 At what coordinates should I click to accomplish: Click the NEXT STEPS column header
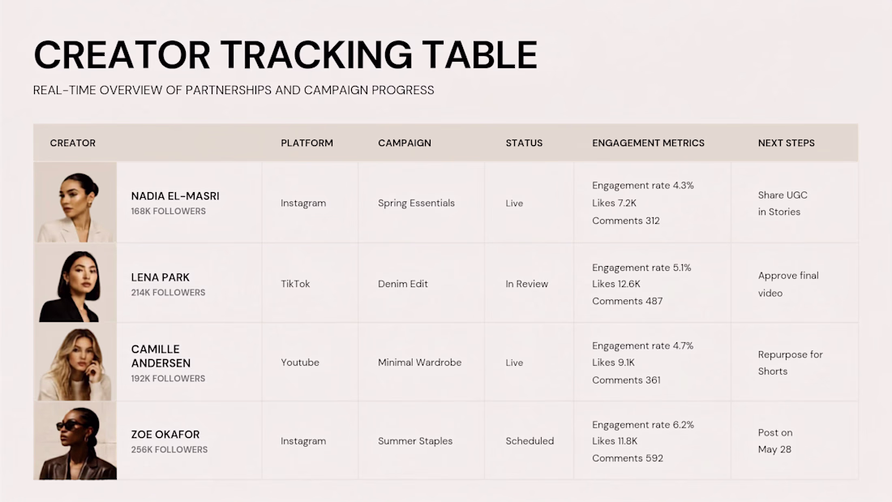(x=787, y=143)
